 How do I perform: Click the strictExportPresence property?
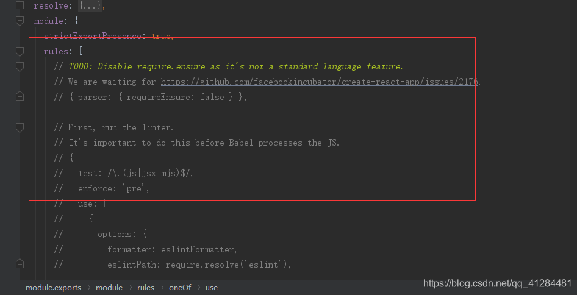point(92,36)
